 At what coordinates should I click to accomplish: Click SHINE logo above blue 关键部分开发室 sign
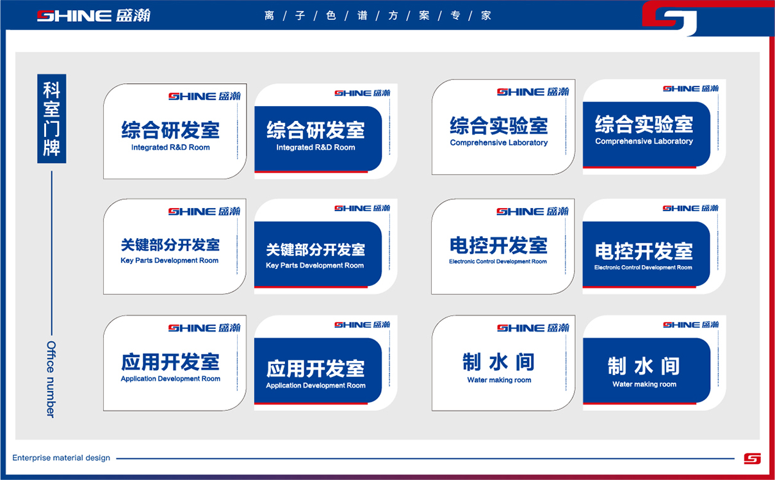(362, 208)
